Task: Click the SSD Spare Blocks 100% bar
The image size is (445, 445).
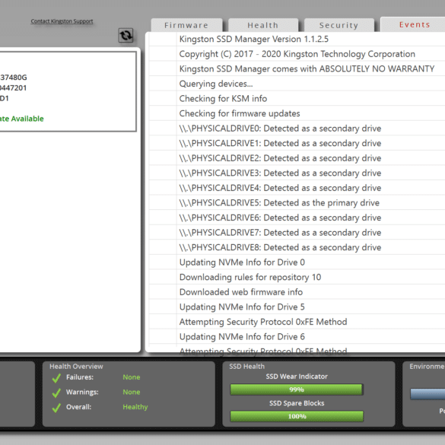Action: pyautogui.click(x=297, y=416)
